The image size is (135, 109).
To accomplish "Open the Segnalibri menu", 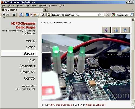I will coord(42,6).
